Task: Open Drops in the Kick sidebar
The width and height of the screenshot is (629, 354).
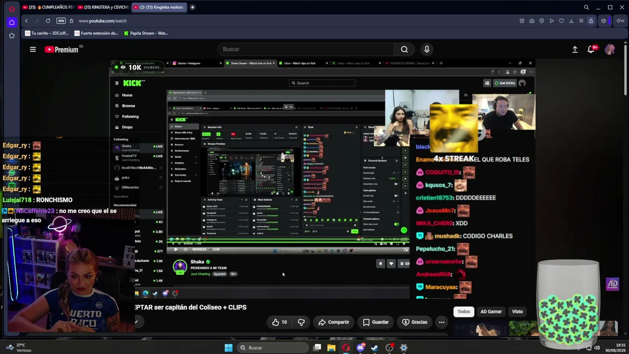Action: 124,127
